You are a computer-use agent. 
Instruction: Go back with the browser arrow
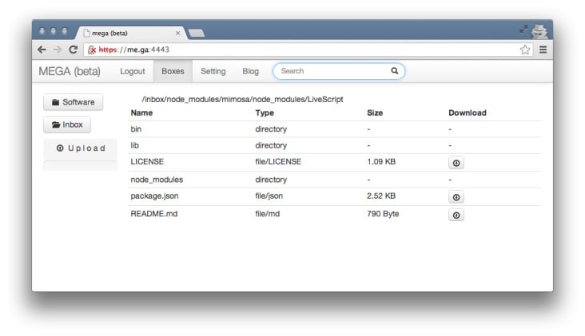pyautogui.click(x=42, y=49)
